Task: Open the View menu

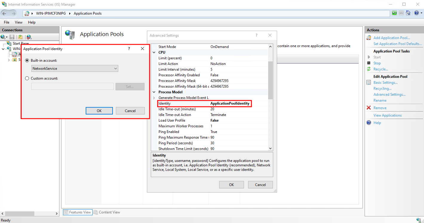Action: pos(19,22)
